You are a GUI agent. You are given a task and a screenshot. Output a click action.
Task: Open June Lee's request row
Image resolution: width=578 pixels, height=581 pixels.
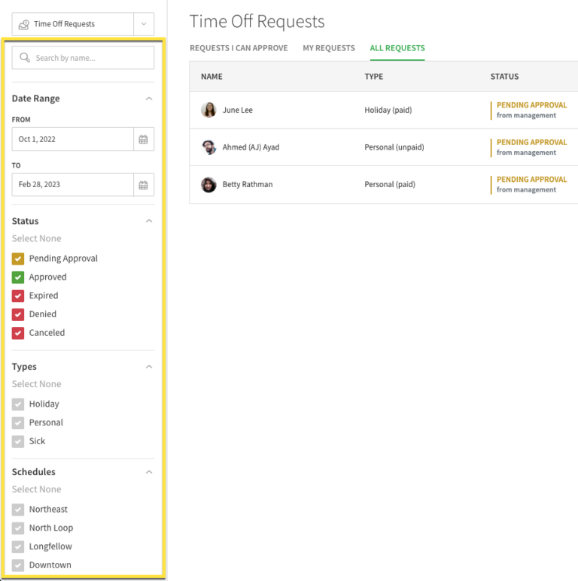click(384, 110)
